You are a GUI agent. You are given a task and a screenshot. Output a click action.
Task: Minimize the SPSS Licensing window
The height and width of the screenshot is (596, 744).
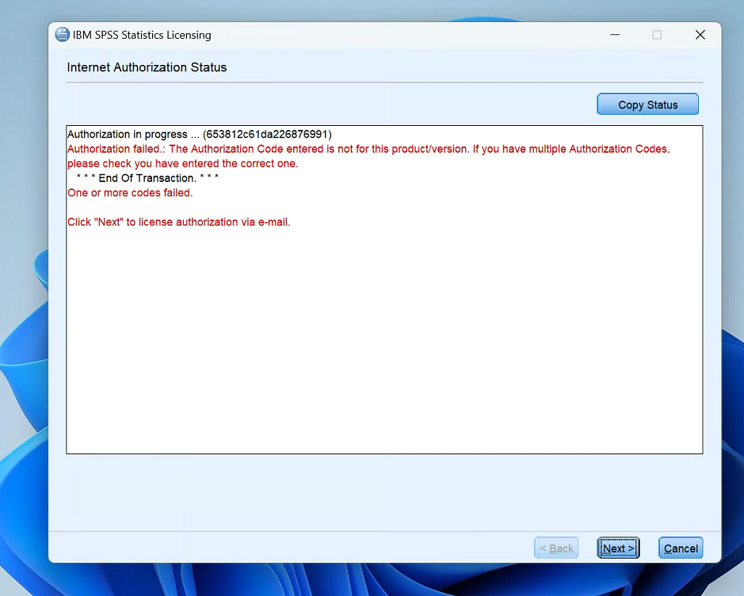(x=615, y=35)
